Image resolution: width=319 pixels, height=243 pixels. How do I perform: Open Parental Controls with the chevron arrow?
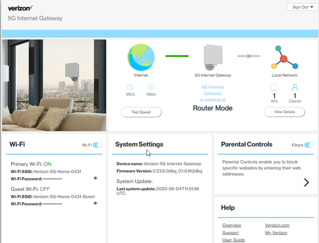(x=306, y=182)
